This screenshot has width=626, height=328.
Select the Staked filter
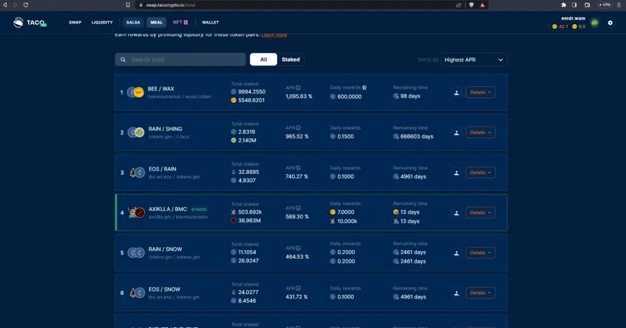291,59
